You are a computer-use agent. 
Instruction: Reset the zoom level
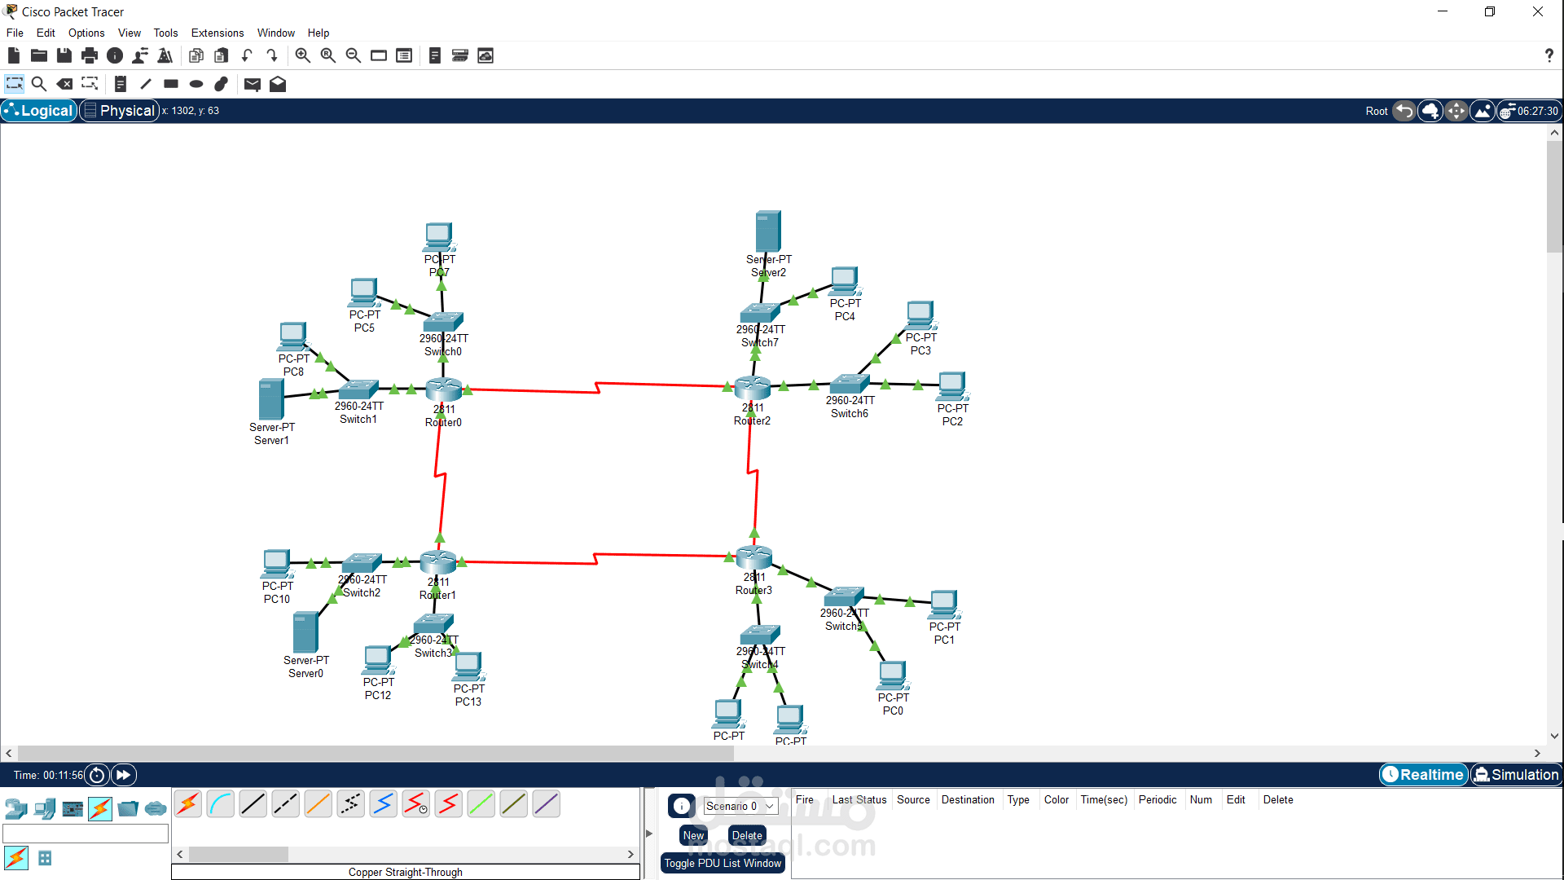(328, 55)
